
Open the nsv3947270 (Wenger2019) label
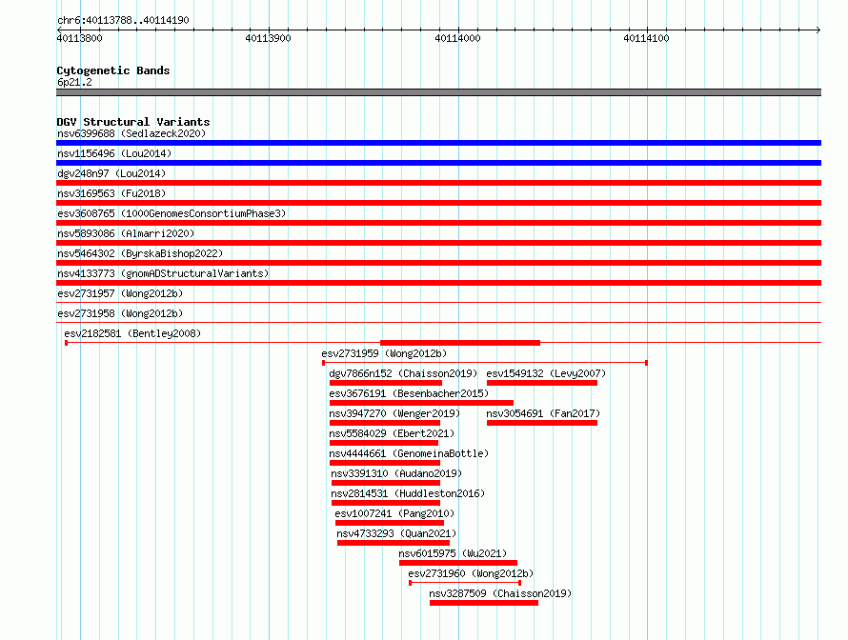394,413
